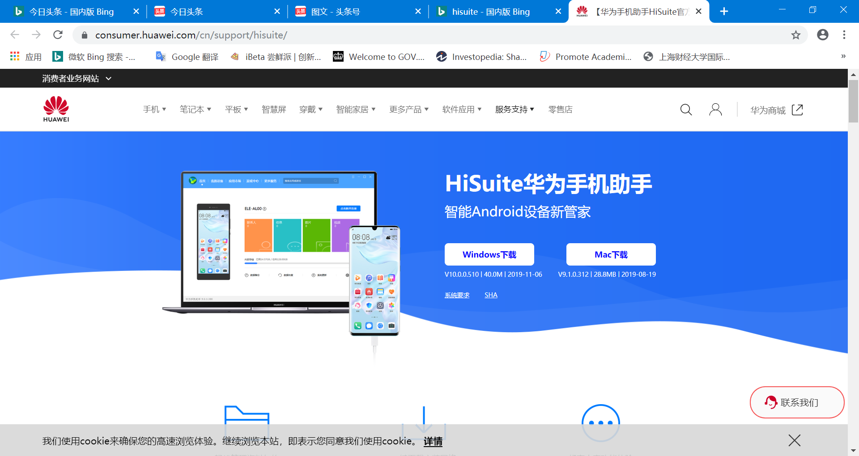The width and height of the screenshot is (859, 456).
Task: Open the Google 翻译 bookmark
Action: point(187,57)
